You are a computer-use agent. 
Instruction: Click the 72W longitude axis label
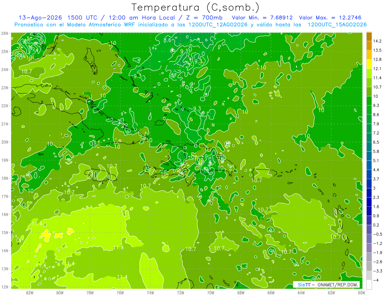click(x=180, y=293)
